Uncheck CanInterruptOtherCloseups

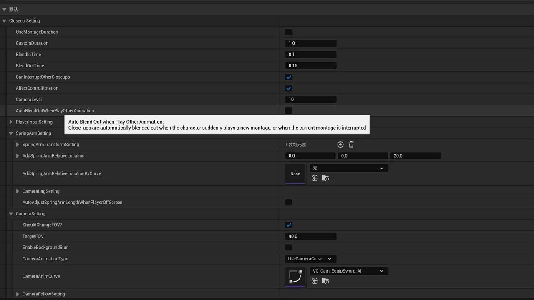(288, 77)
